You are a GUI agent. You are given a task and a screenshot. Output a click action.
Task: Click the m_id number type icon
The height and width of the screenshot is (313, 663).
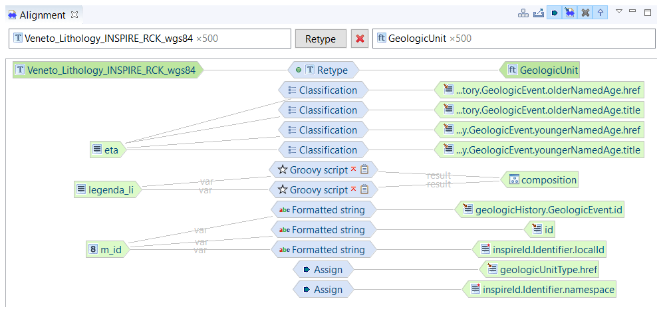pyautogui.click(x=93, y=250)
